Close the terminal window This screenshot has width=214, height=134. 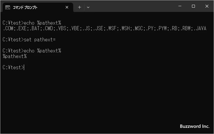tap(207, 6)
